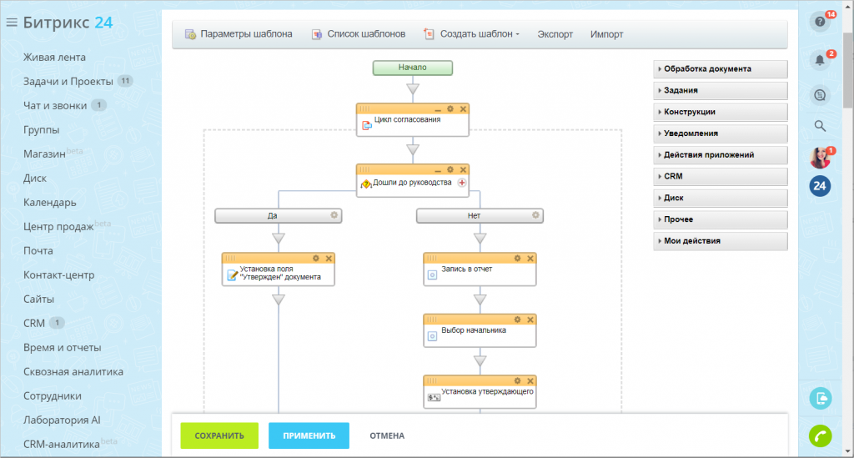Open Параметры шаблона
Screen dimensions: 854x458
[239, 34]
